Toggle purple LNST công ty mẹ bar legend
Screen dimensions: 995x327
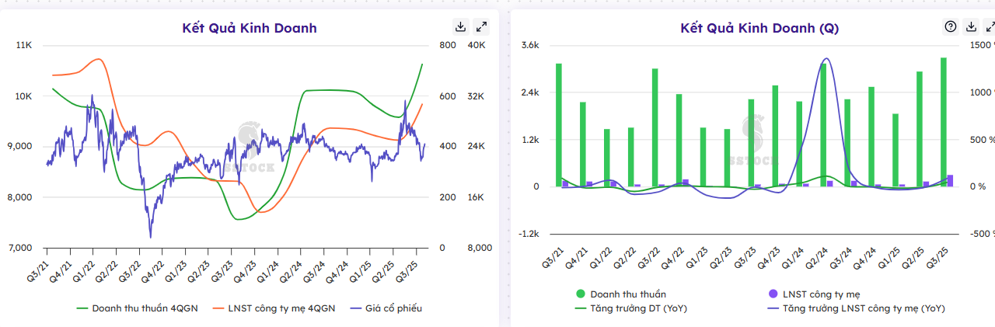coord(815,294)
